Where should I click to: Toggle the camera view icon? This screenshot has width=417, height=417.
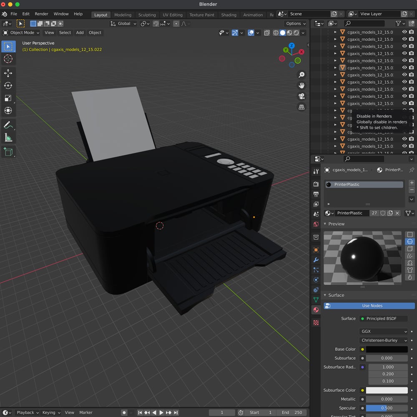point(301,96)
